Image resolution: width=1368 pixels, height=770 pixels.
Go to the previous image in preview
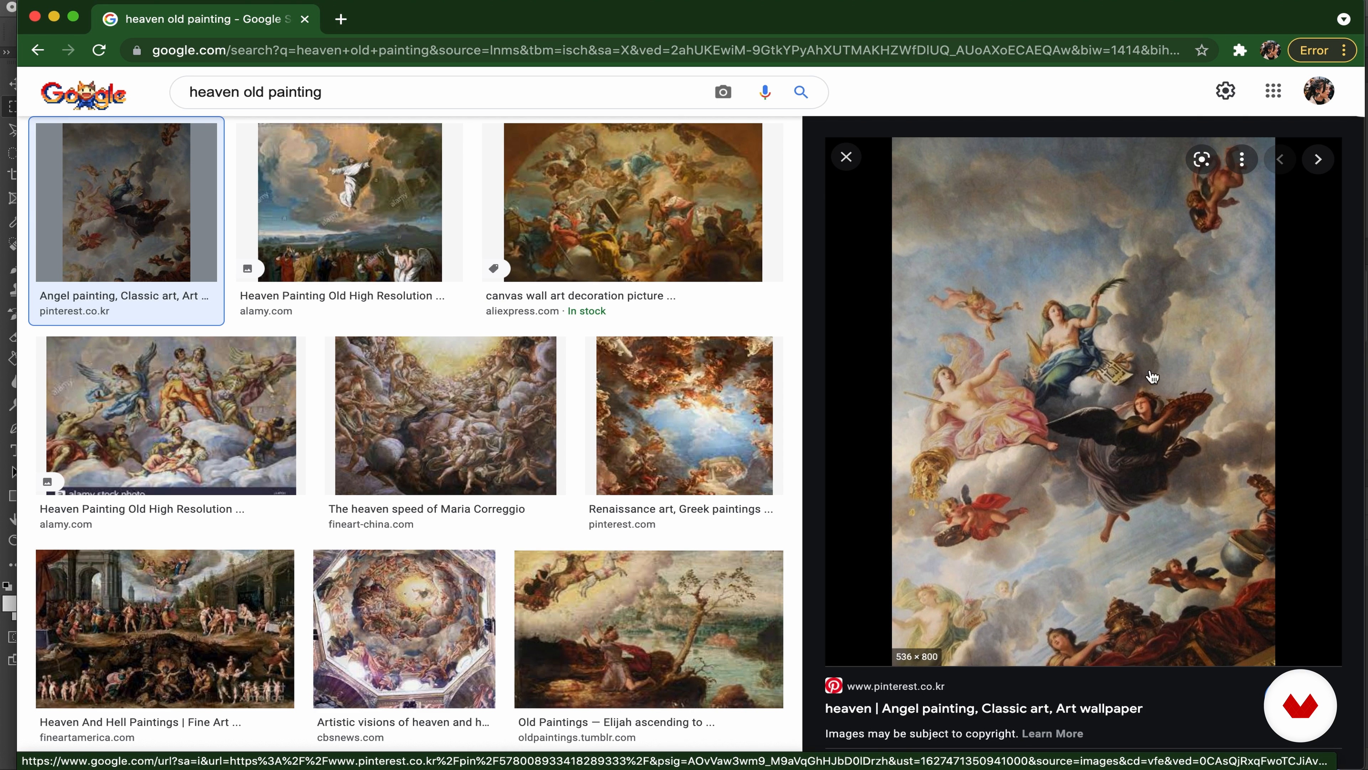tap(1280, 159)
